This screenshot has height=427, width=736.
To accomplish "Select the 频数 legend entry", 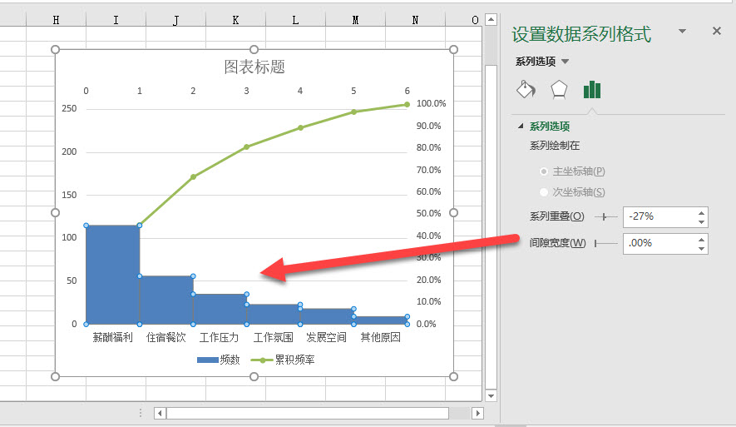I will pos(219,360).
